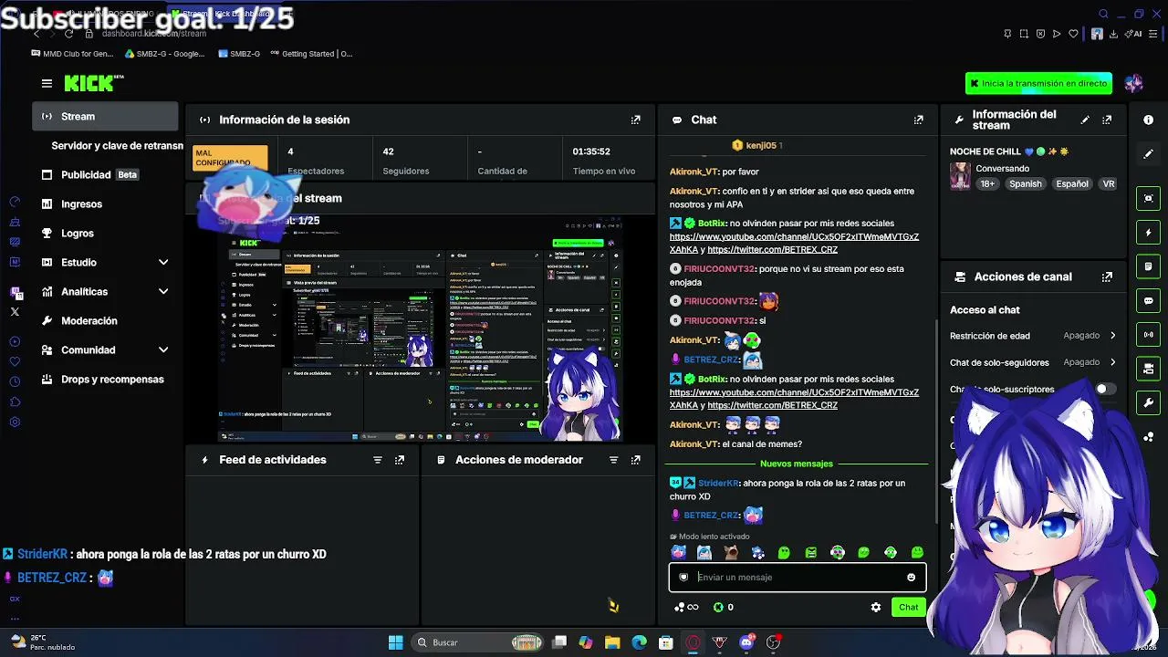This screenshot has height=657, width=1168.
Task: Open the profile avatar menu
Action: (x=1134, y=83)
